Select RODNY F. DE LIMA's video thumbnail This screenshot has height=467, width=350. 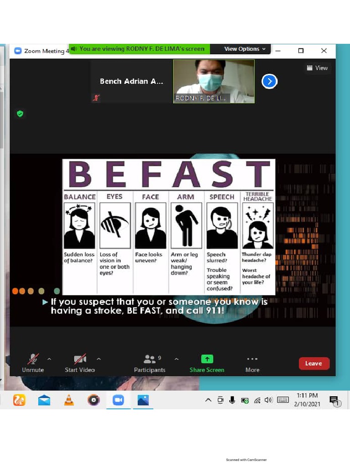[x=214, y=81]
